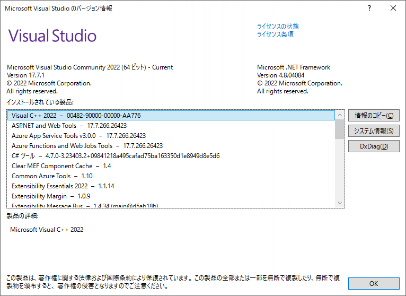406x296 pixels.
Task: Select the Visual C++ 2022 row
Action: tap(171, 115)
